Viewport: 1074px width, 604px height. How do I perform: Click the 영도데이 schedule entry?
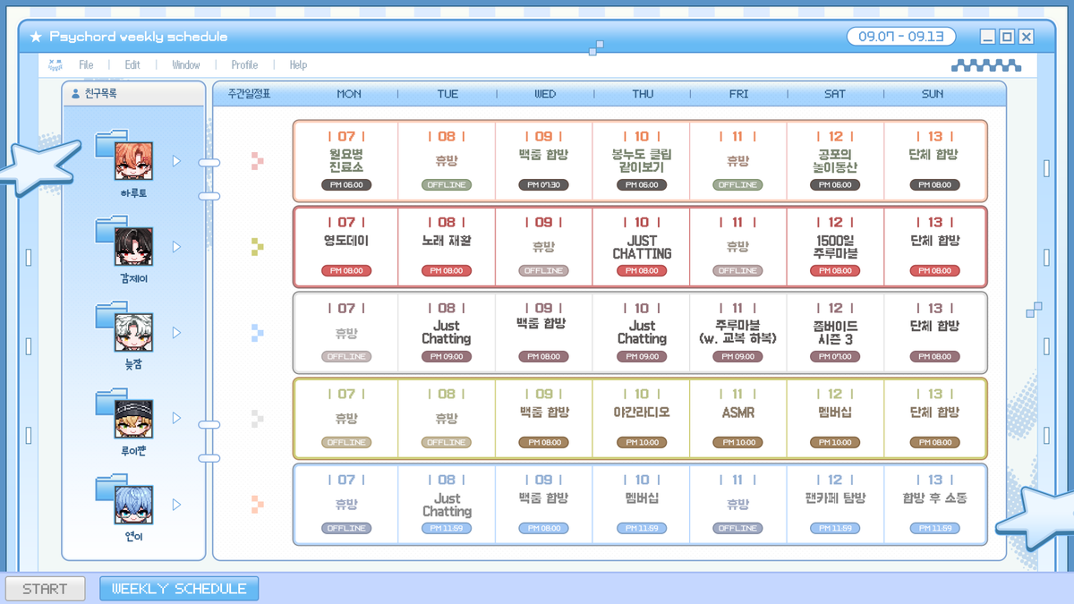click(x=346, y=241)
